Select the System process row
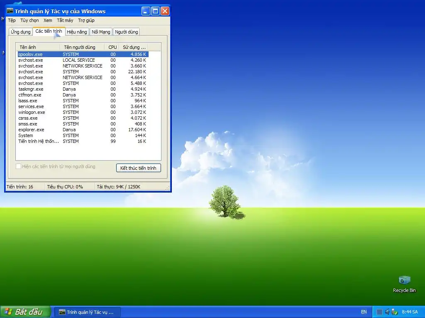The height and width of the screenshot is (318, 425). pyautogui.click(x=83, y=135)
